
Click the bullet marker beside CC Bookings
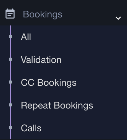(10, 82)
